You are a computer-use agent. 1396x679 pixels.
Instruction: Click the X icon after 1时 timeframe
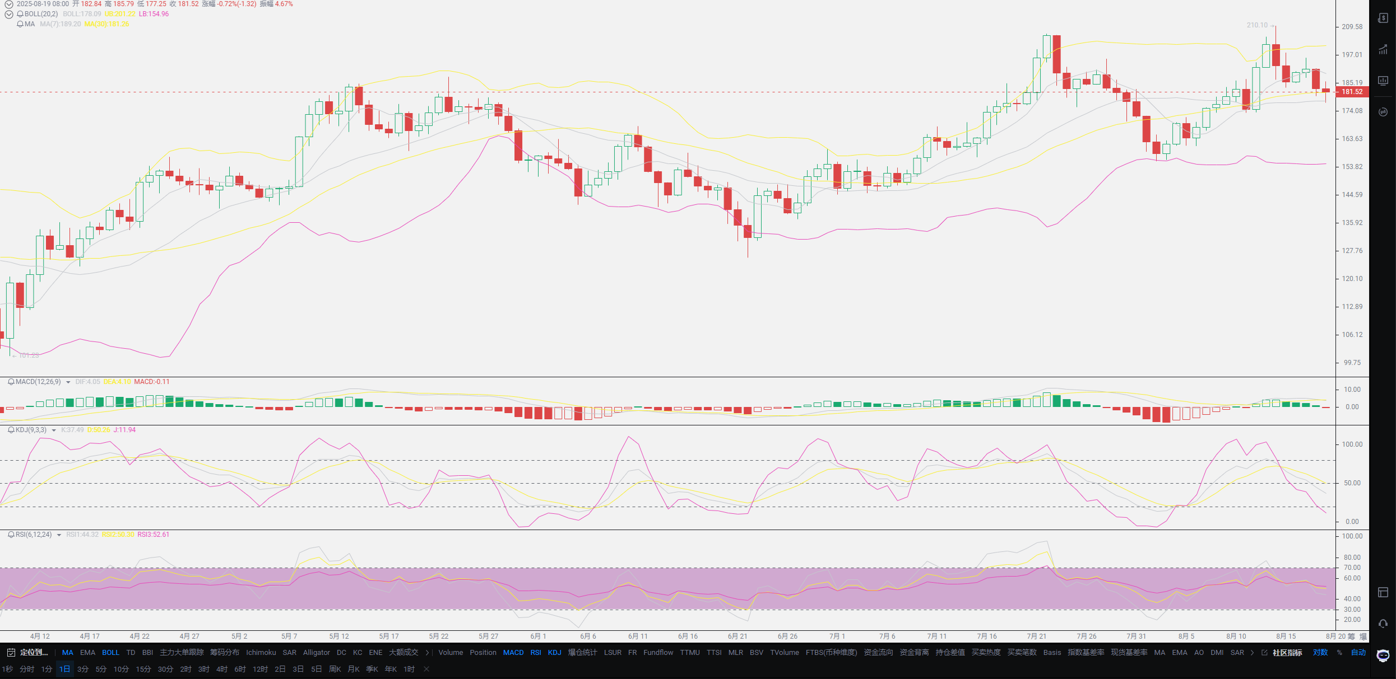[426, 669]
